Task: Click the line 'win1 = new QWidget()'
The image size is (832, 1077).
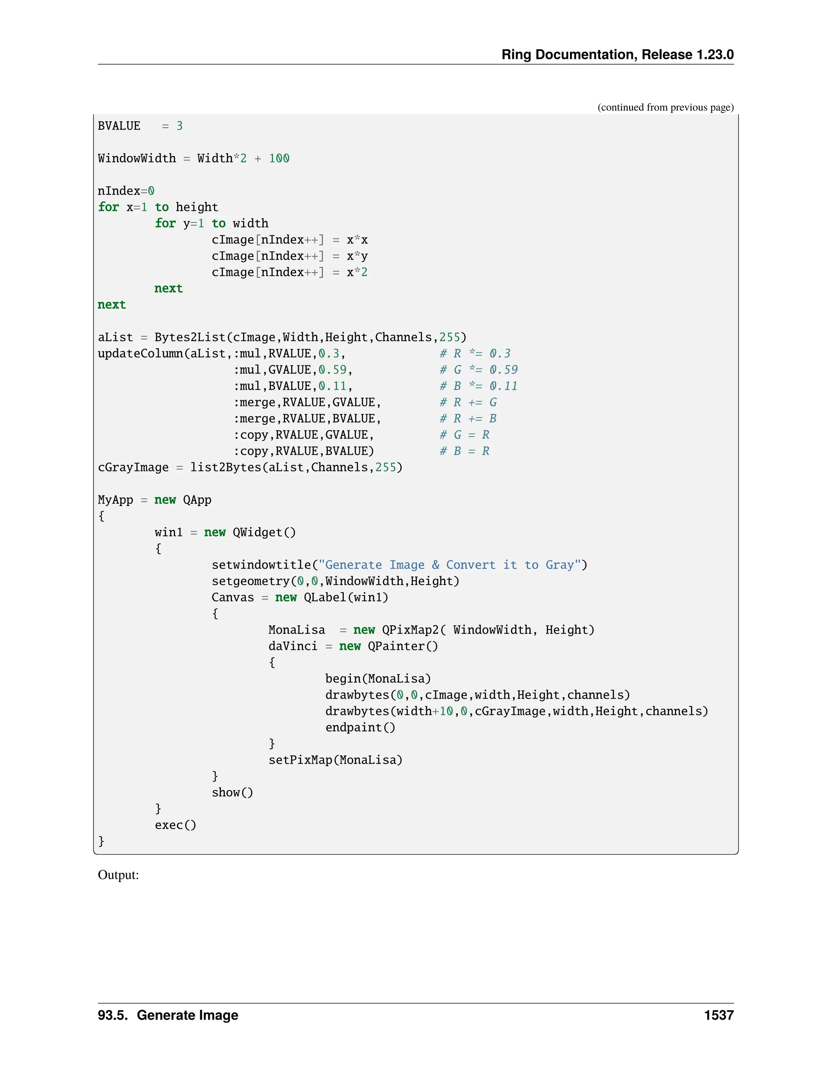Action: (x=226, y=532)
